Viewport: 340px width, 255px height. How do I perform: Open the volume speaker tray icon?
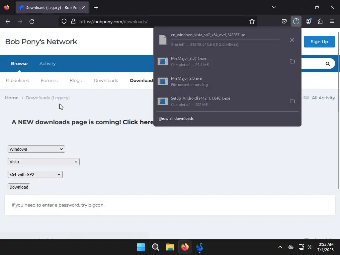click(x=309, y=247)
